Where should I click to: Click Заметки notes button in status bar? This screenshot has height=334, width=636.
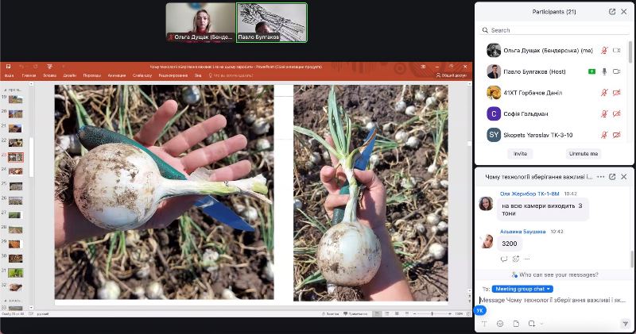coord(330,313)
